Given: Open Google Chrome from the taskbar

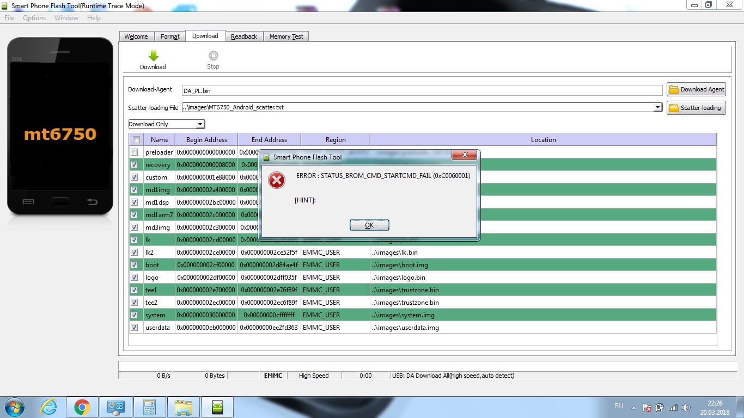Looking at the screenshot, I should 82,407.
